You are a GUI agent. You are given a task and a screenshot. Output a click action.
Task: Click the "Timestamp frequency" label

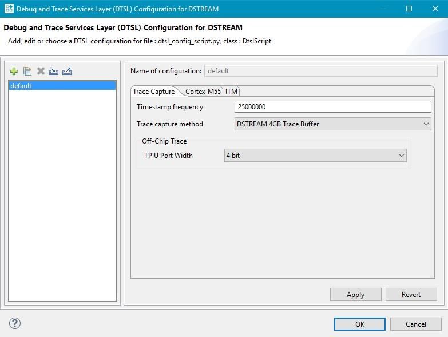(170, 107)
